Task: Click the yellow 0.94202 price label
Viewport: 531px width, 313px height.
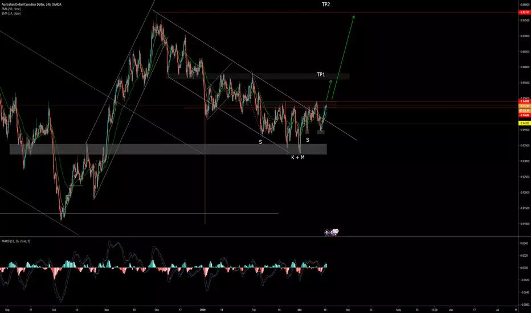Action: (525, 123)
